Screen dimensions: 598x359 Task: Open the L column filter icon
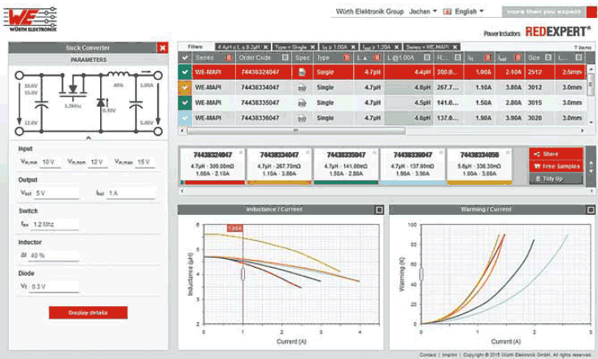click(x=377, y=58)
